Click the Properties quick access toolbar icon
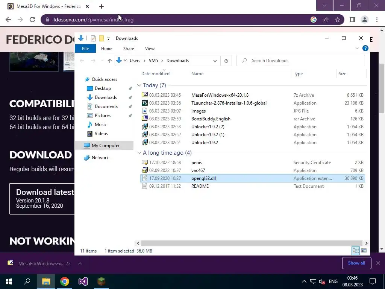This screenshot has height=289, width=385. pos(93,38)
